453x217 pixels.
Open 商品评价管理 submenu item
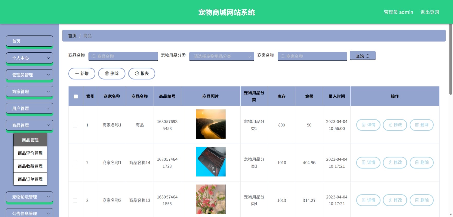(x=30, y=153)
